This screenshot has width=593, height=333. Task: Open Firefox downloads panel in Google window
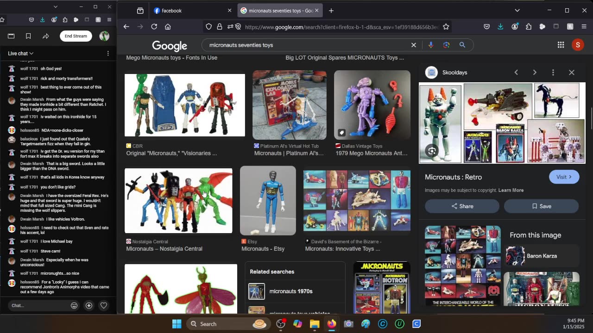500,27
